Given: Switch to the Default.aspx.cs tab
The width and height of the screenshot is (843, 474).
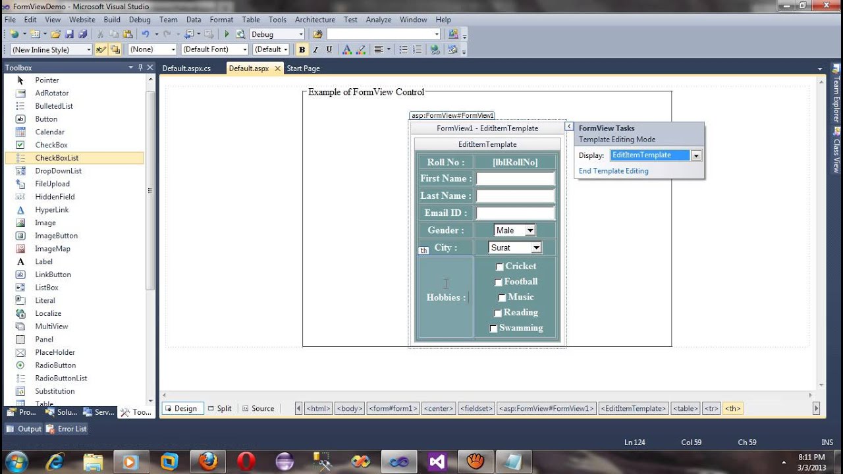Looking at the screenshot, I should click(186, 68).
